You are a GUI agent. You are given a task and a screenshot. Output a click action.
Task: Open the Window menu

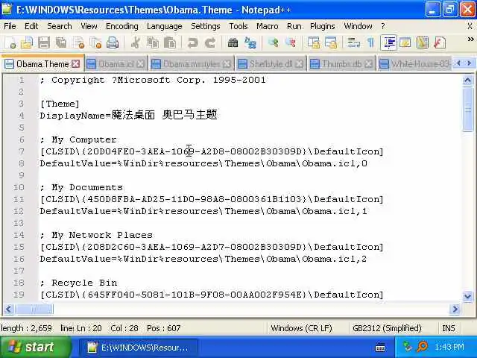358,26
